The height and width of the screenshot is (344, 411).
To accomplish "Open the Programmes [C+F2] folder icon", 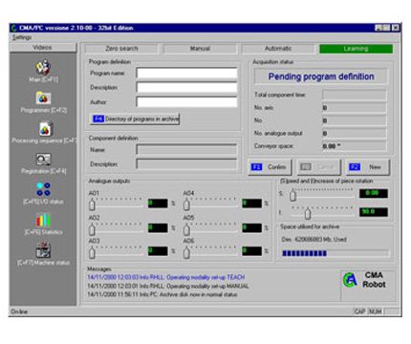I will click(43, 98).
